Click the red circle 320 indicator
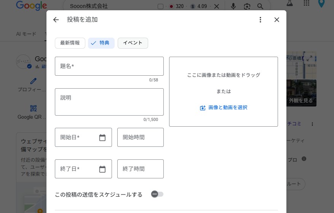The width and height of the screenshot is (334, 213). (x=176, y=6)
